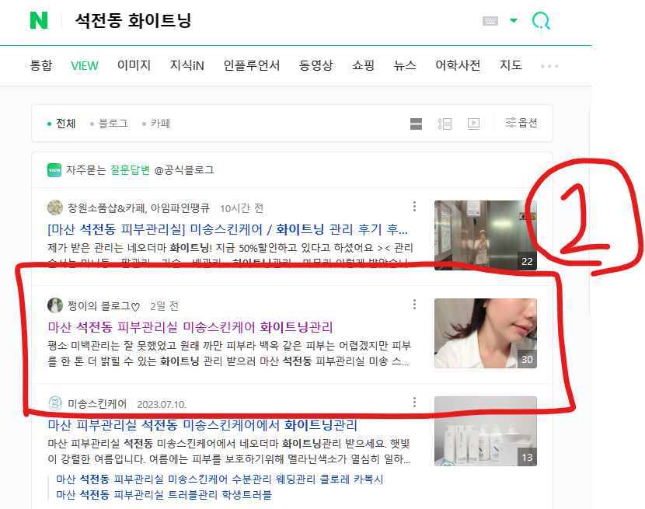Click the 쩡이의 블로그 avatar icon
This screenshot has height=509, width=645.
coord(55,305)
